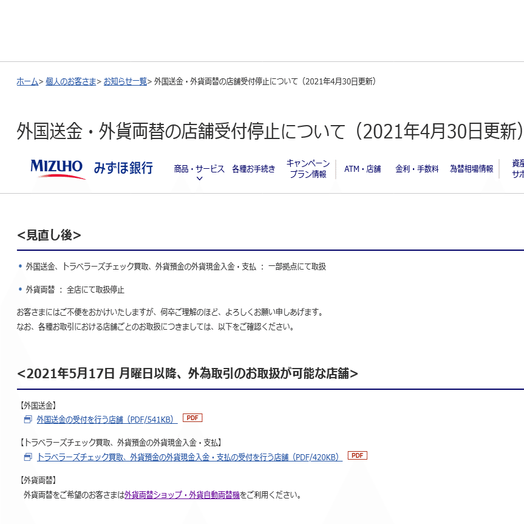Select the 【外国送金】 label
524x524 pixels.
tap(38, 406)
